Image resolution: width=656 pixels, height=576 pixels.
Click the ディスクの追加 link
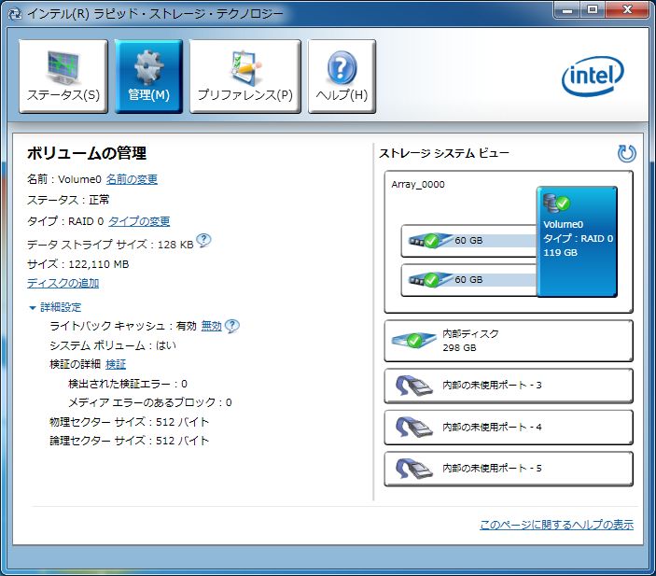pyautogui.click(x=63, y=283)
